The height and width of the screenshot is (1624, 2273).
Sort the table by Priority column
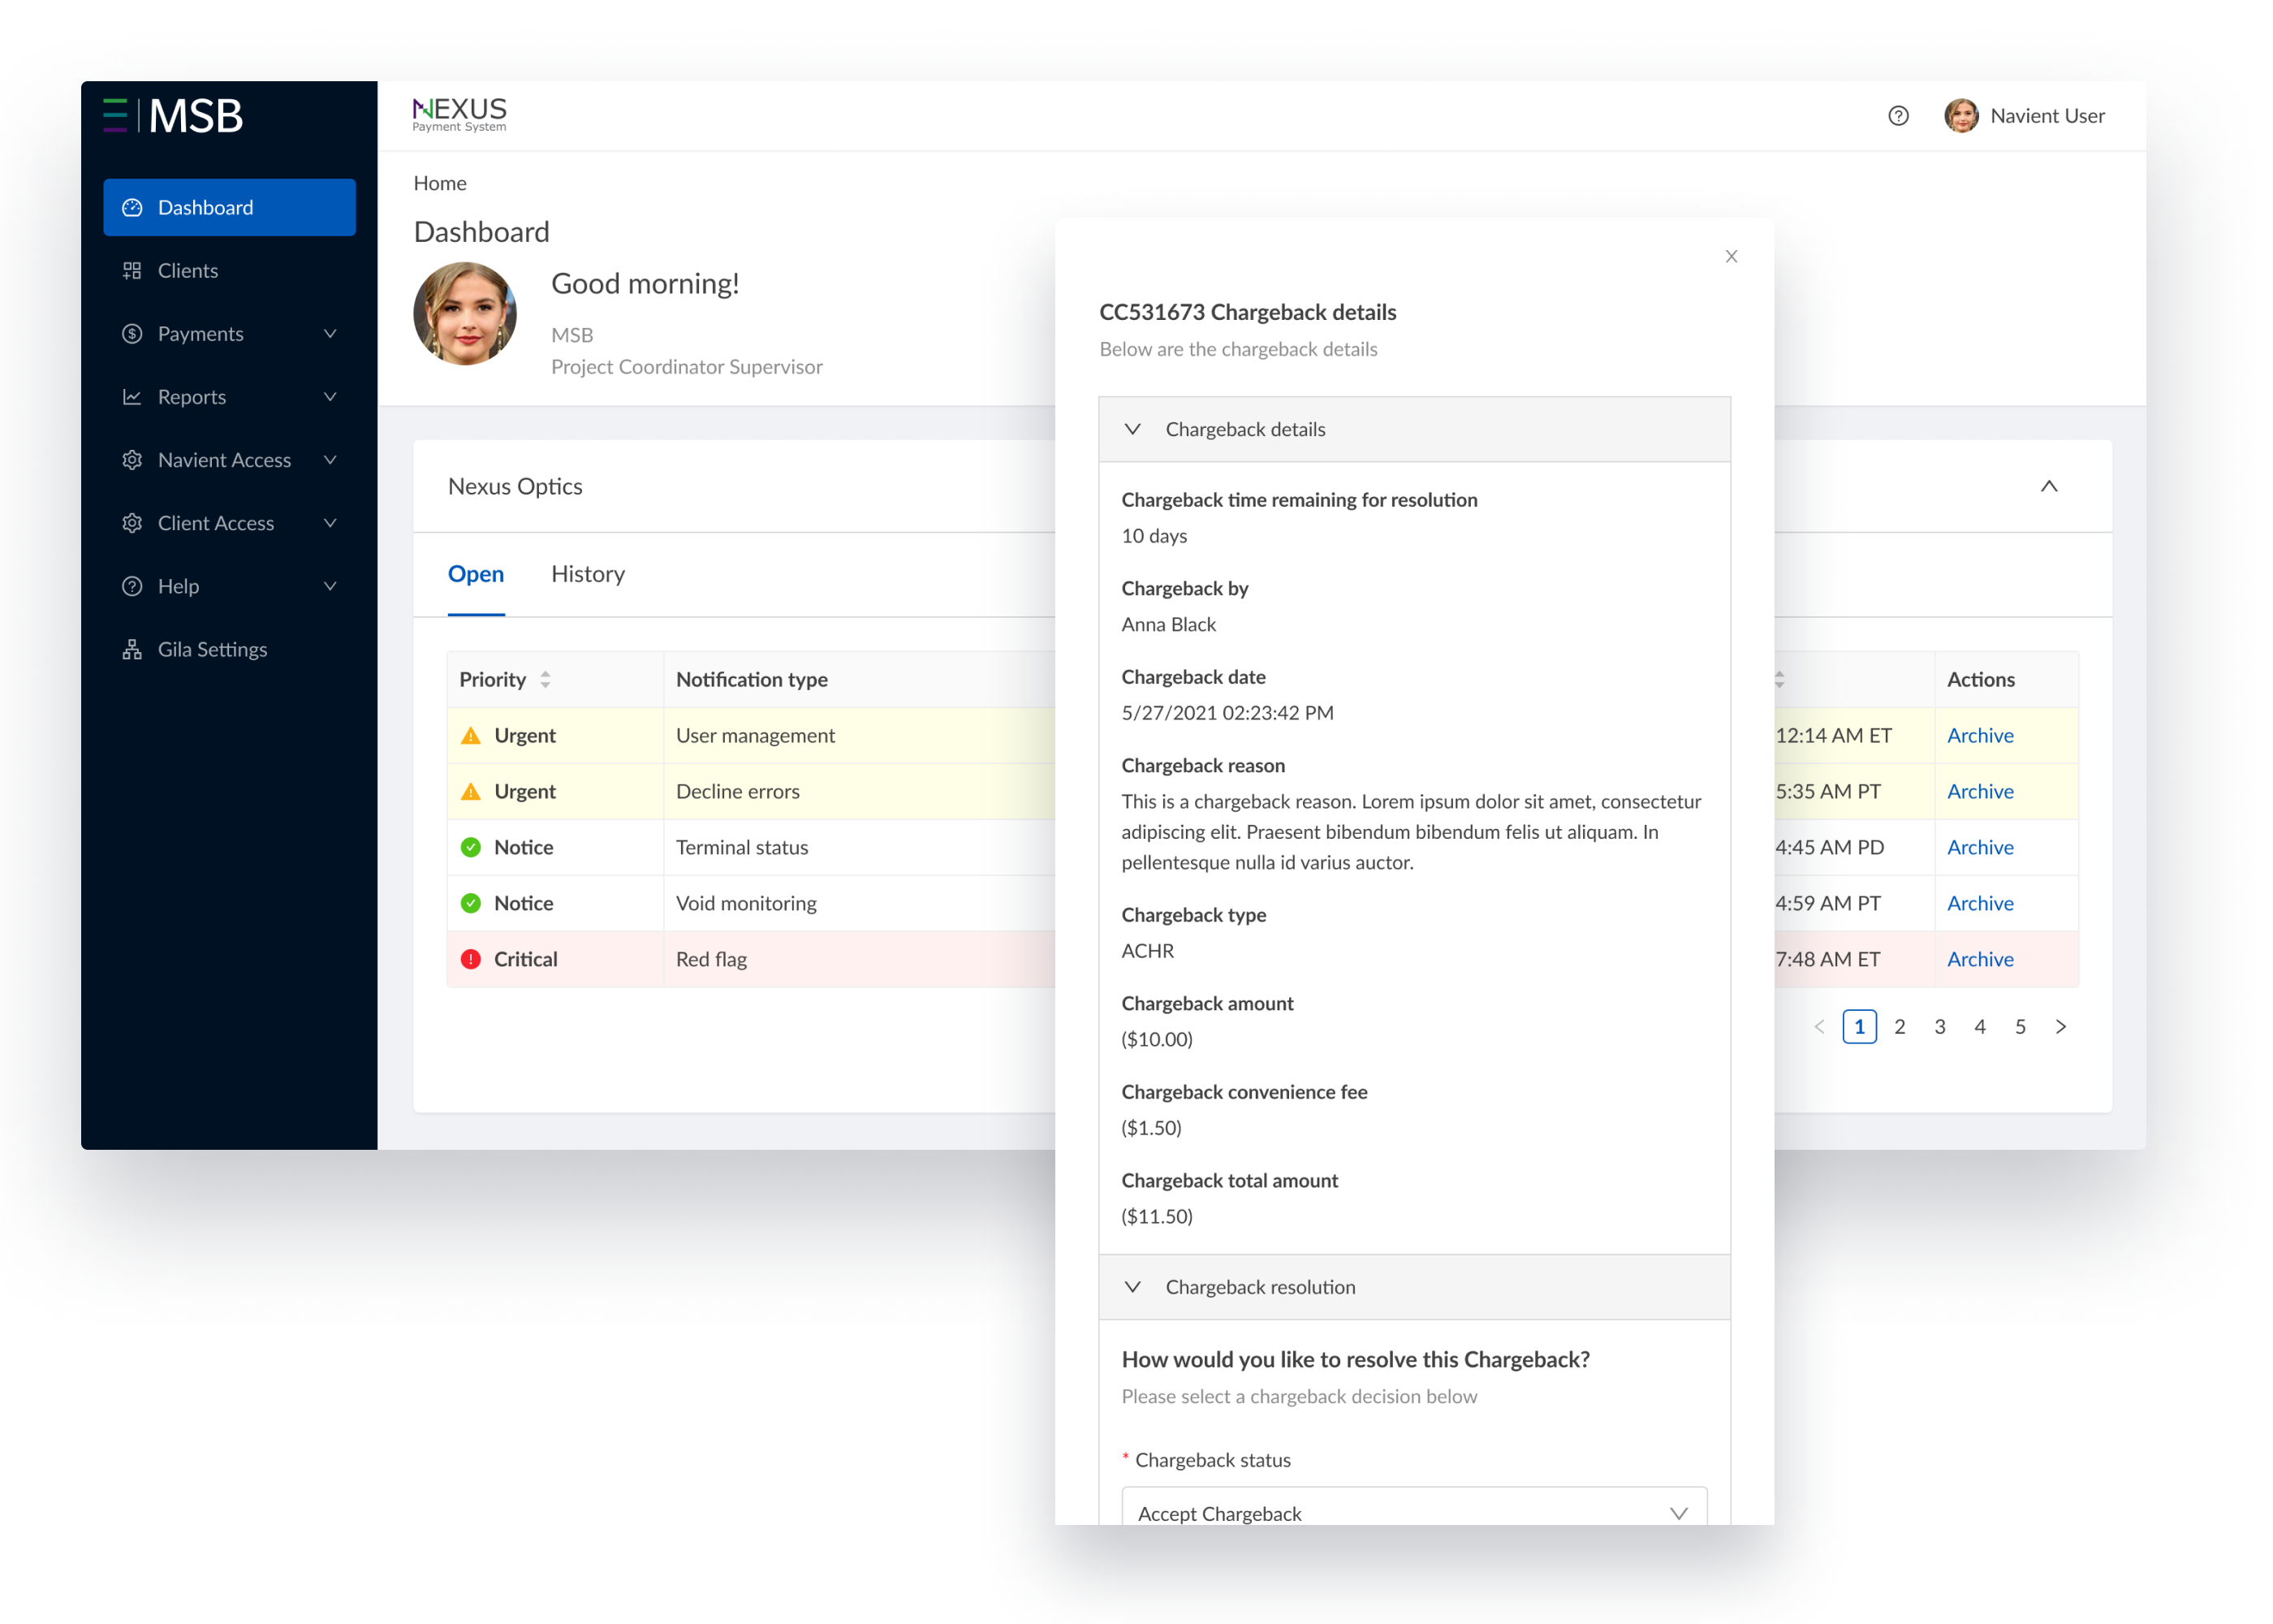point(545,680)
